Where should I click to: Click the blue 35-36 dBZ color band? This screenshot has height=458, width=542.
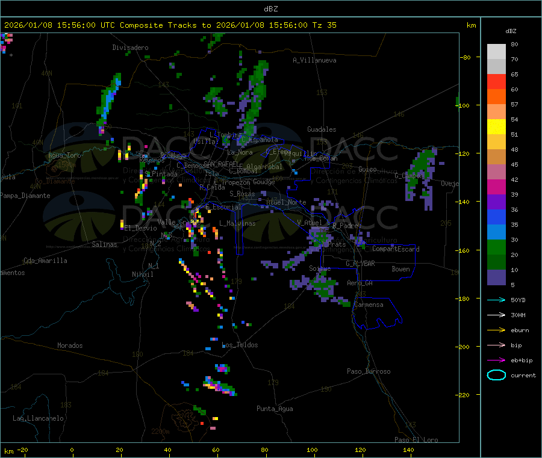pyautogui.click(x=496, y=217)
